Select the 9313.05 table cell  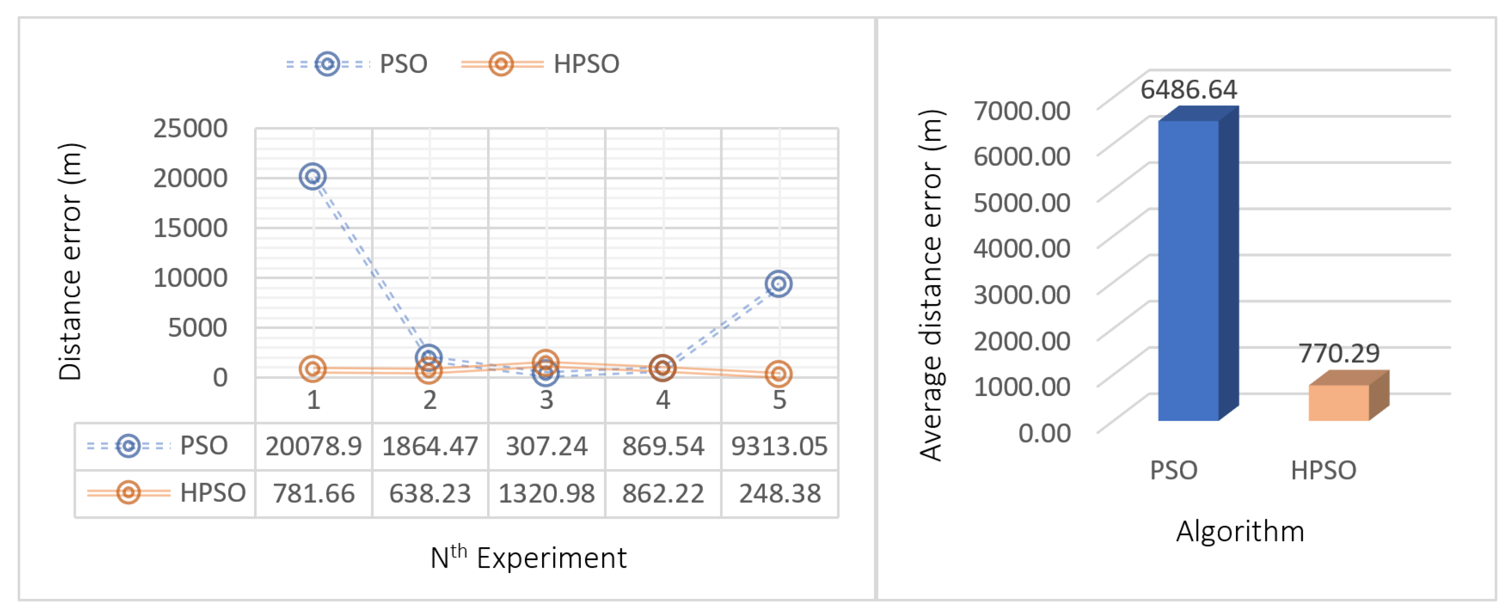pyautogui.click(x=779, y=447)
